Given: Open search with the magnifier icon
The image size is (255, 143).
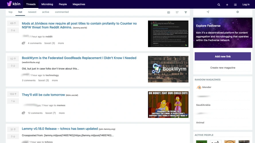Looking at the screenshot, I should [x=219, y=5].
